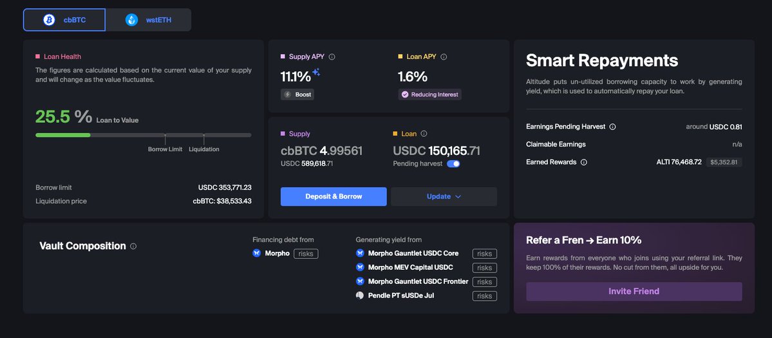This screenshot has width=772, height=338.
Task: Expand the Update dropdown
Action: [444, 197]
